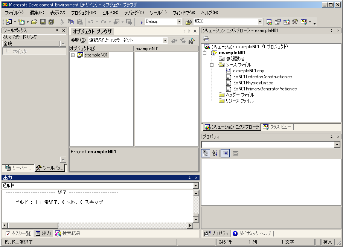This screenshot has height=247, width=343.
Task: Open the Properties Window toolbar icon
Action: click(x=278, y=22)
